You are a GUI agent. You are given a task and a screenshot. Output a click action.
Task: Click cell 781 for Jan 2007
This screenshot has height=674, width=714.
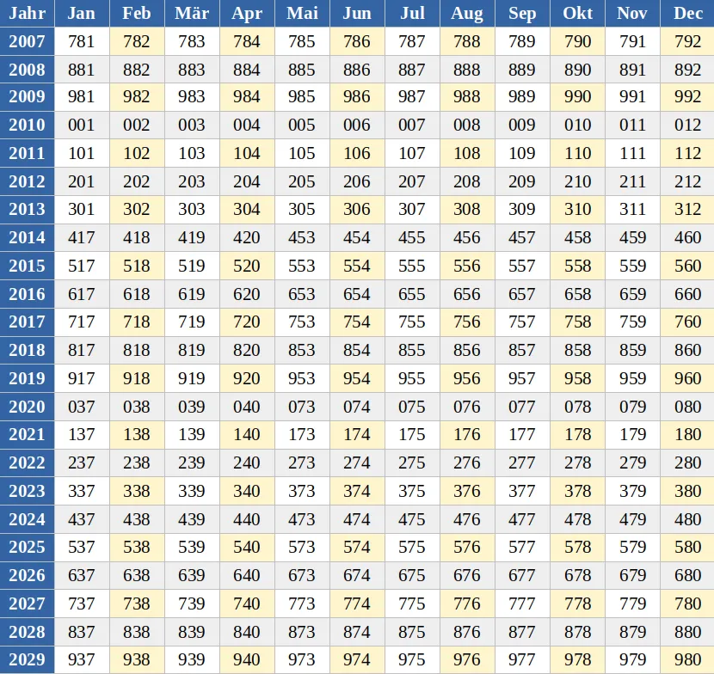[82, 41]
